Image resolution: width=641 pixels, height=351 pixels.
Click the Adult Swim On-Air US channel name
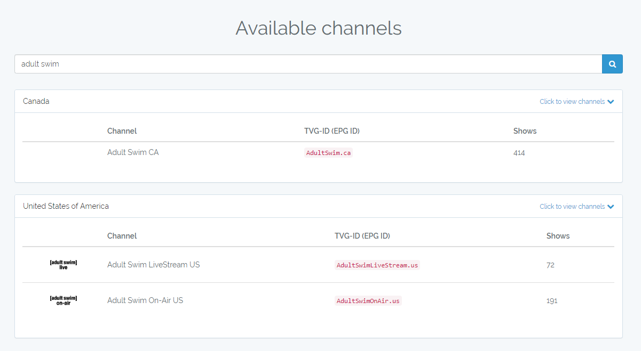point(145,300)
